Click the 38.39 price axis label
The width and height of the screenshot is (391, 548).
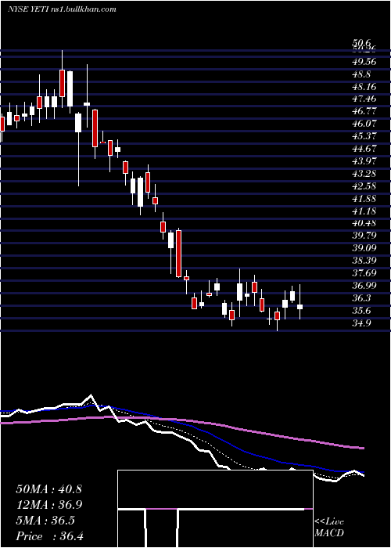364,261
